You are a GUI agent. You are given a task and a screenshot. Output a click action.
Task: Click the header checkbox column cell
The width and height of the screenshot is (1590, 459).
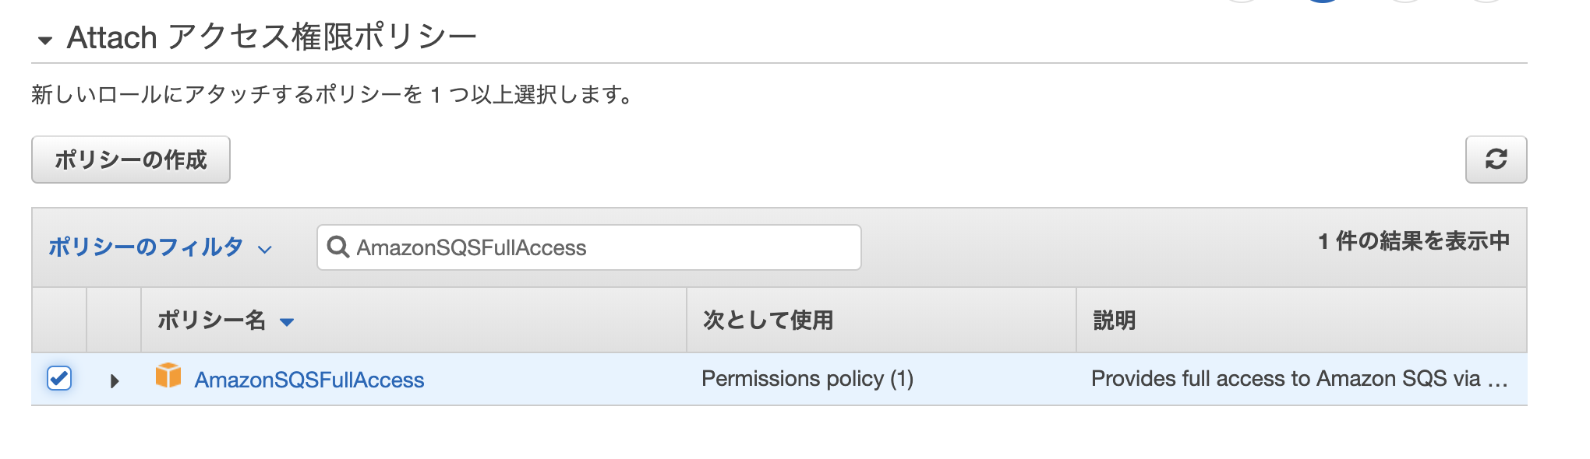point(58,320)
